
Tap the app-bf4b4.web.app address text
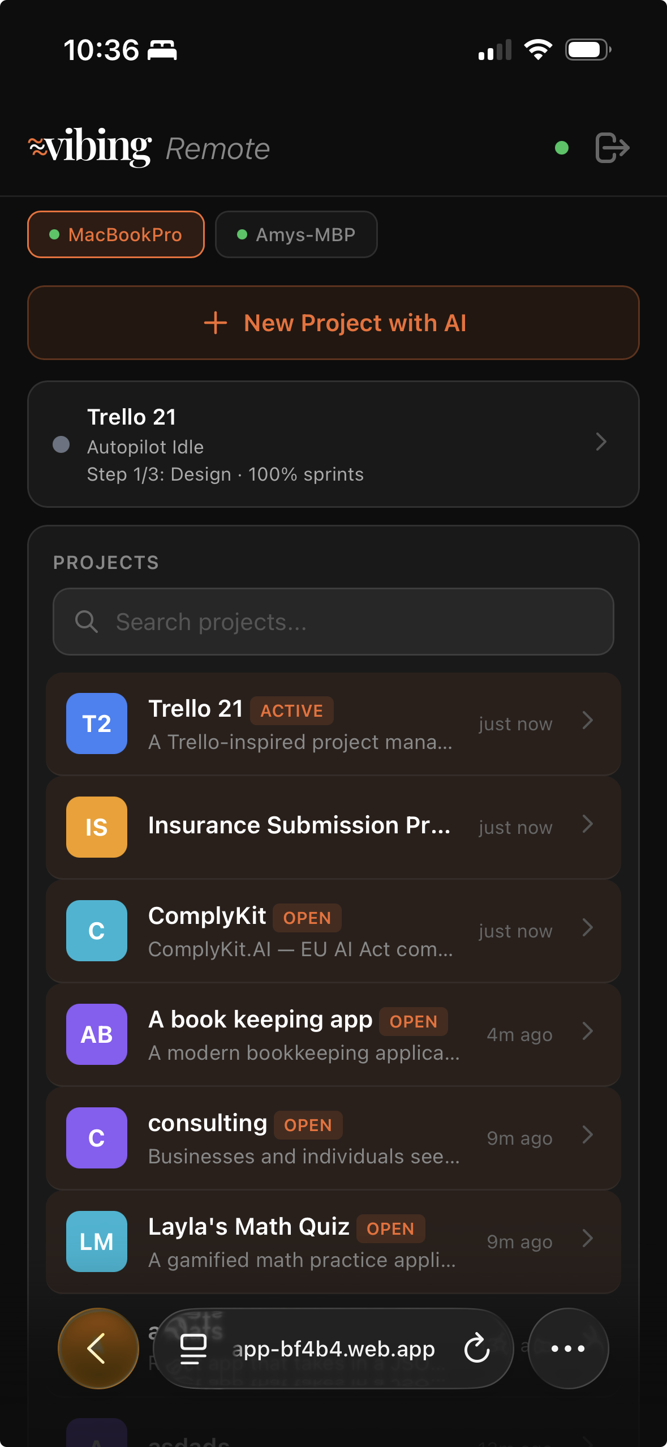click(334, 1349)
